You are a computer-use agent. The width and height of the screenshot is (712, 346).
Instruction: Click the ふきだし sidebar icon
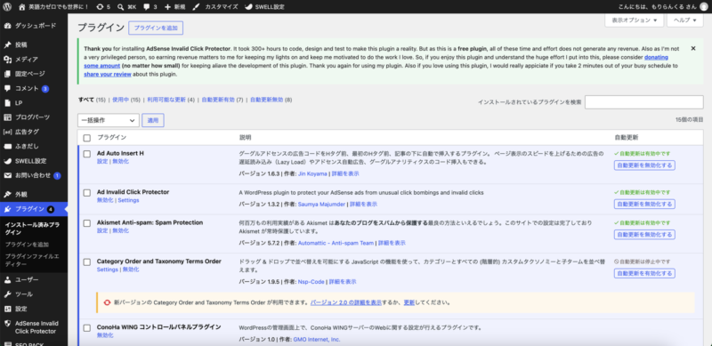(7, 146)
